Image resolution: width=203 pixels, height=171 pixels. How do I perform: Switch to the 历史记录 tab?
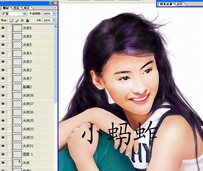point(166,4)
